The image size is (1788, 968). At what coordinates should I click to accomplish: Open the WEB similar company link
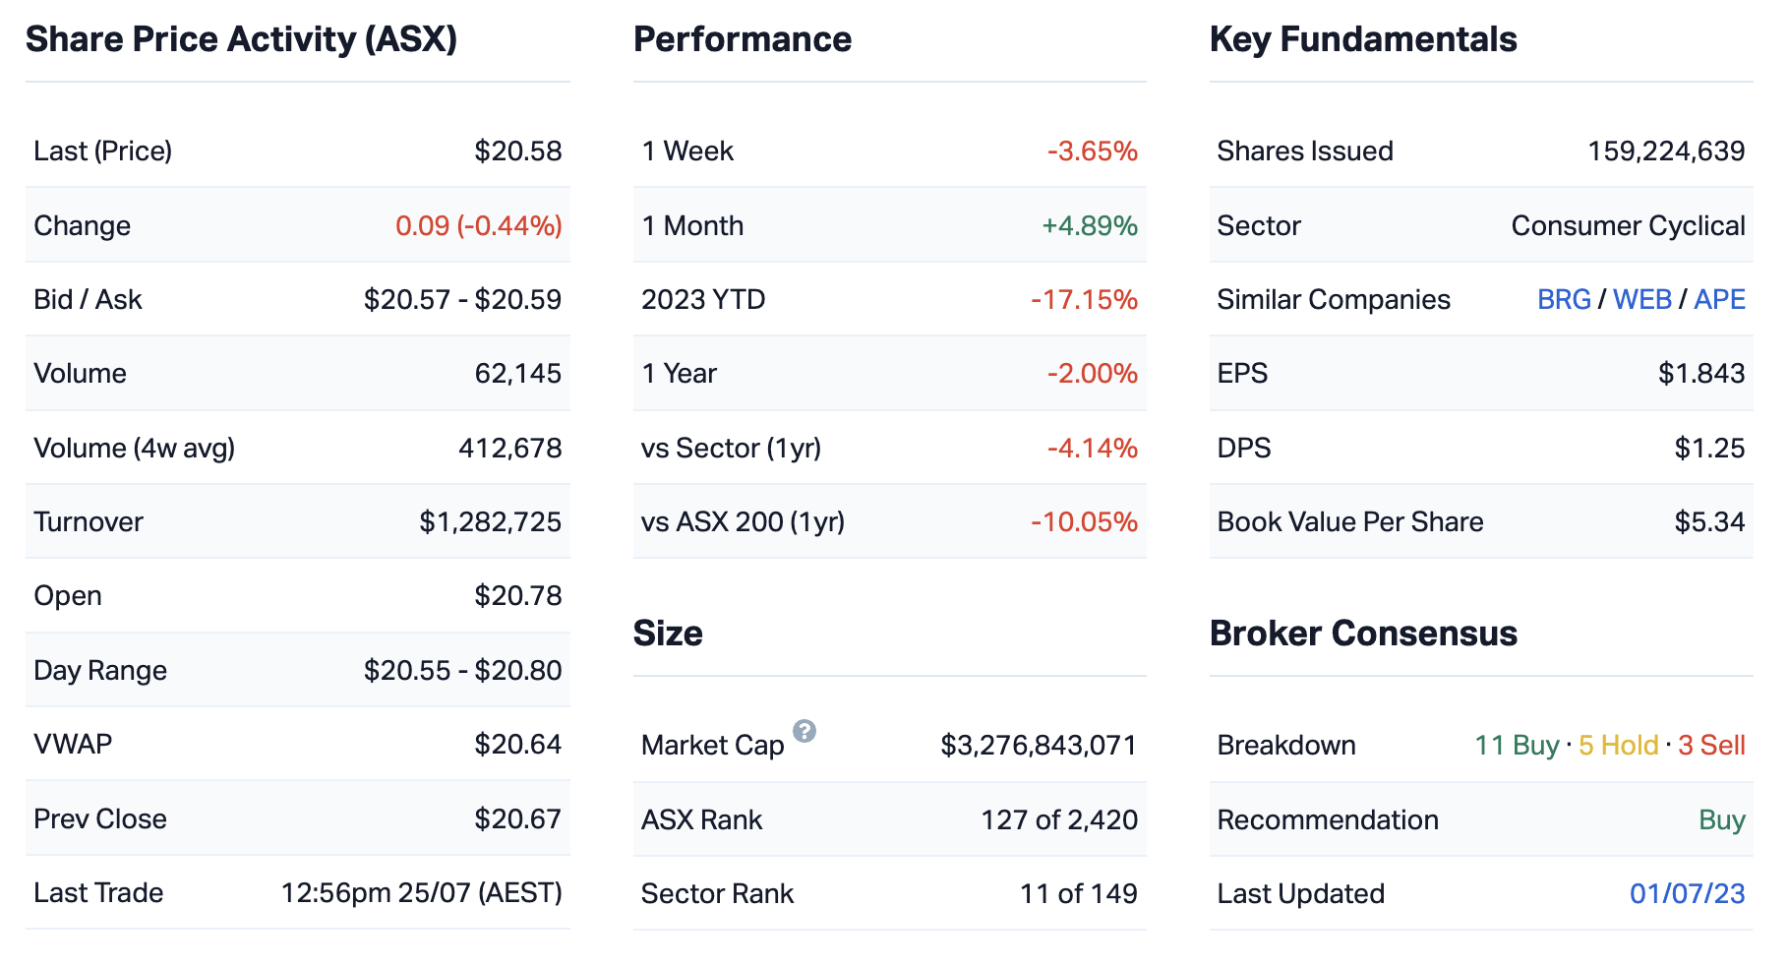[1642, 299]
